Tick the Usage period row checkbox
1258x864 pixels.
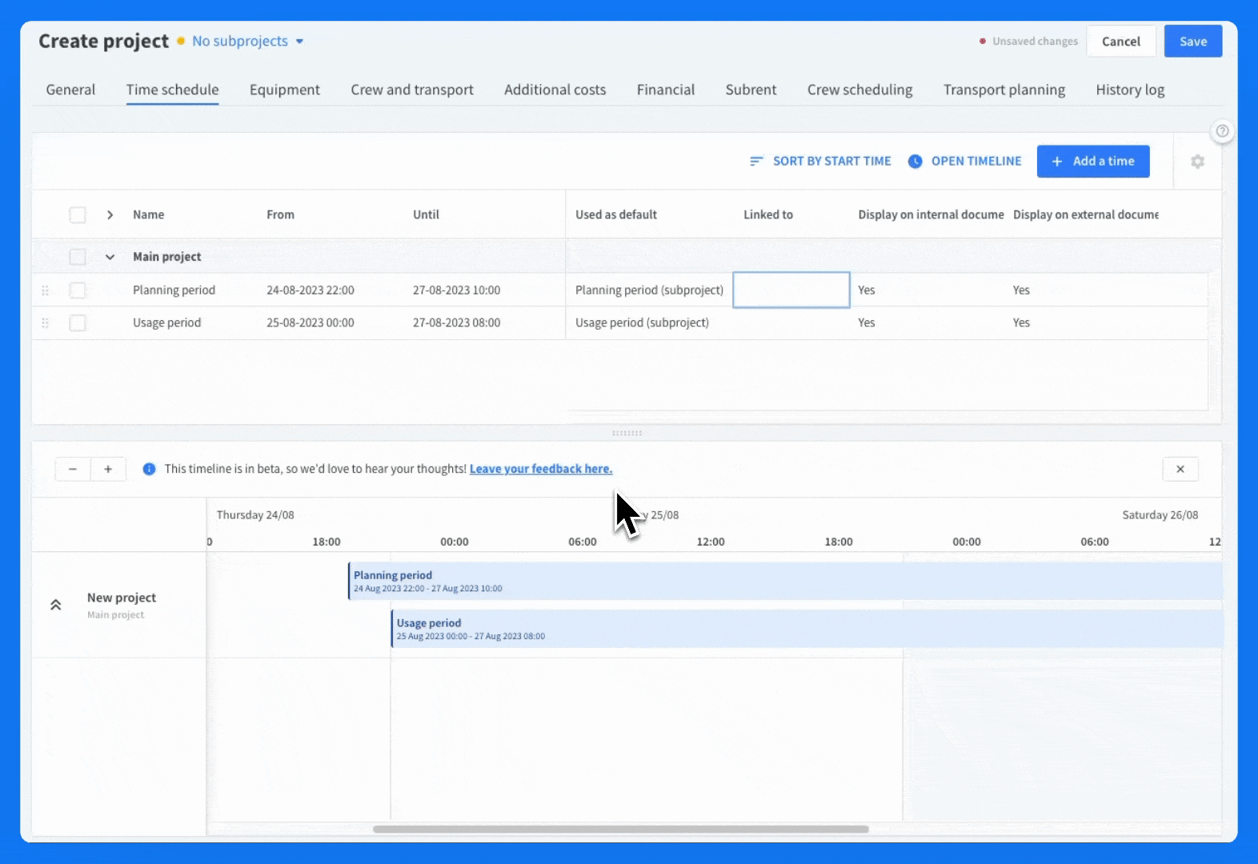78,323
